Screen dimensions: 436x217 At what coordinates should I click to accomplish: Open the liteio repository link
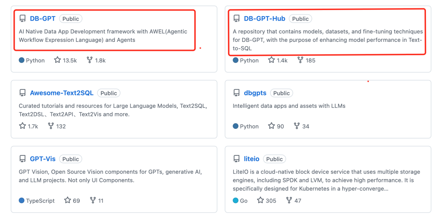click(x=252, y=159)
